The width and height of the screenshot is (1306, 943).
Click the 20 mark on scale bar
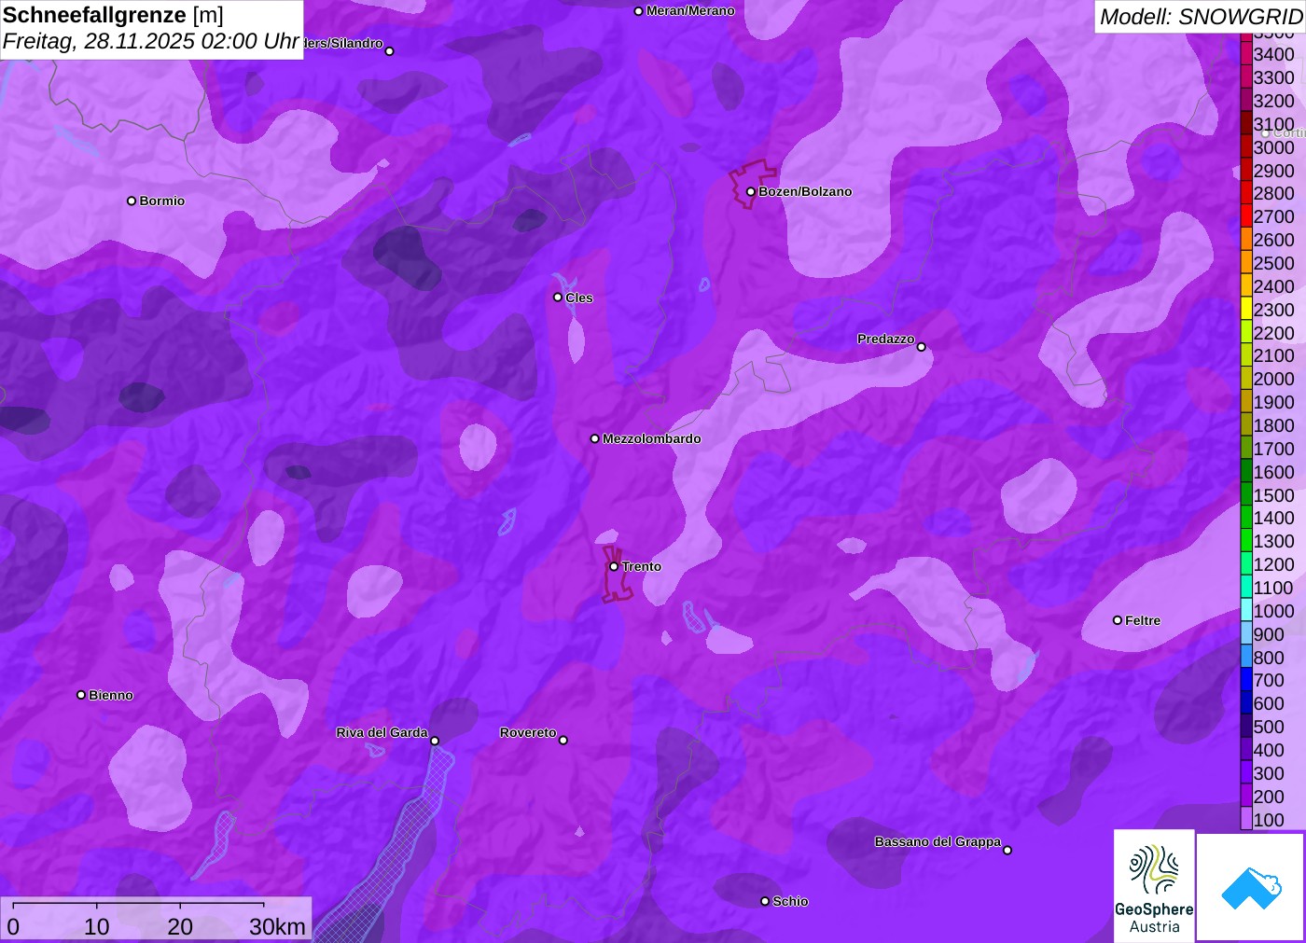click(x=180, y=926)
